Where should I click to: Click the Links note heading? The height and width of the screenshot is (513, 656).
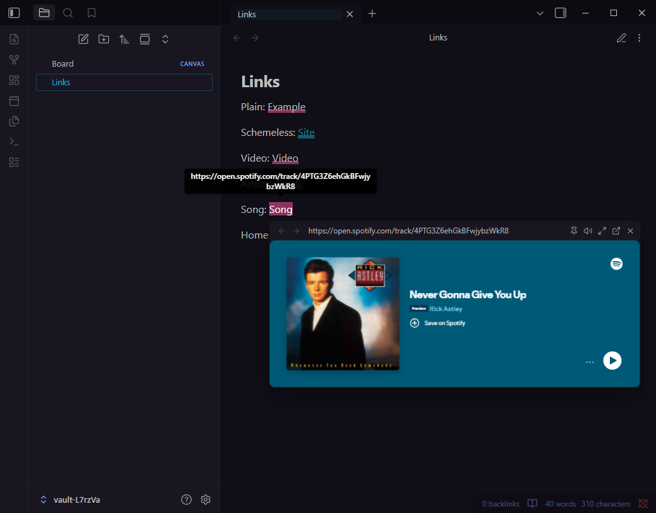coord(260,81)
